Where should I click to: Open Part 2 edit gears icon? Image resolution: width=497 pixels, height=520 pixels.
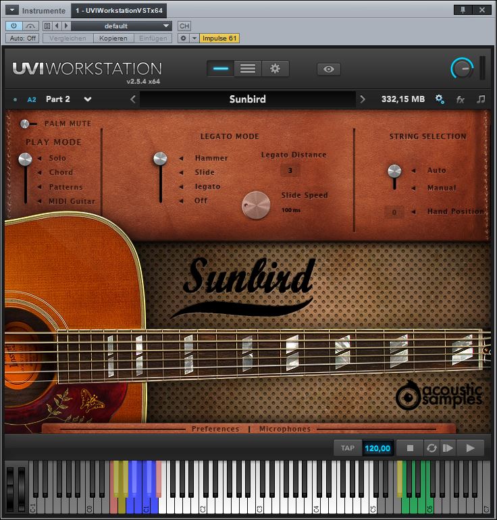[440, 99]
